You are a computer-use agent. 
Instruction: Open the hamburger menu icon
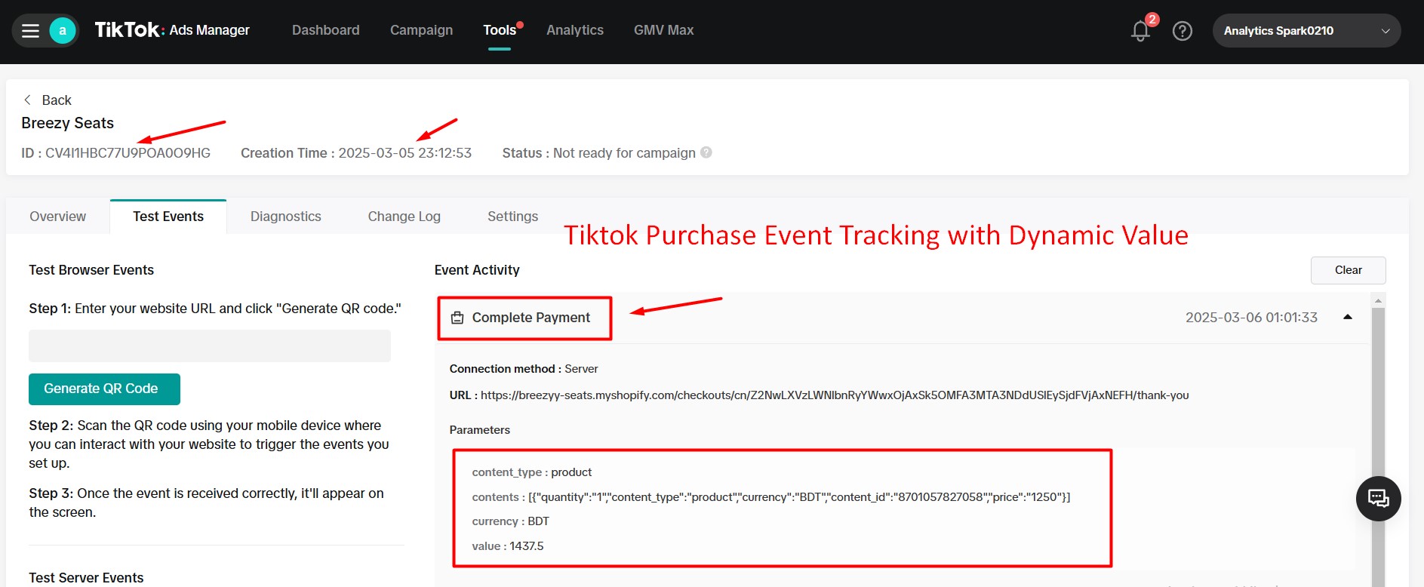(30, 31)
